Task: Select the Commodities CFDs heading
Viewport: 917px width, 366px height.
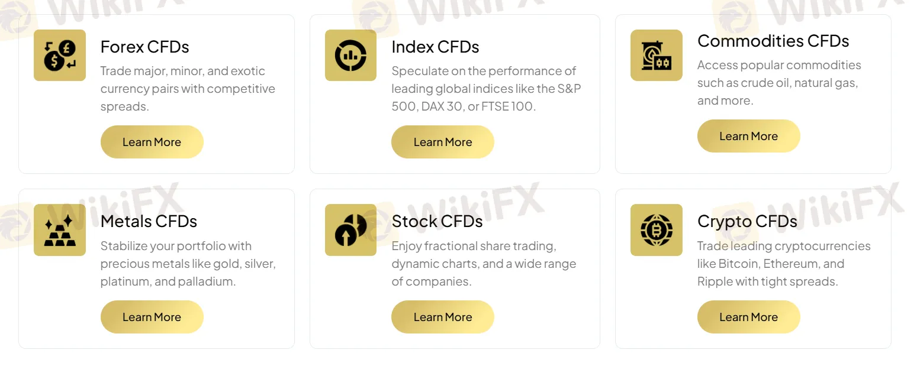Action: point(773,41)
